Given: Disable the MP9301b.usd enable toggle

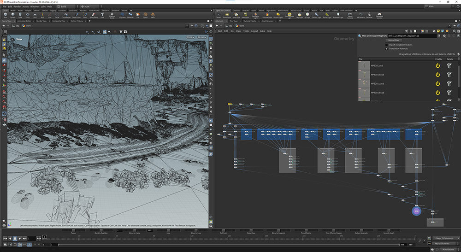Looking at the screenshot, I should click(x=437, y=75).
